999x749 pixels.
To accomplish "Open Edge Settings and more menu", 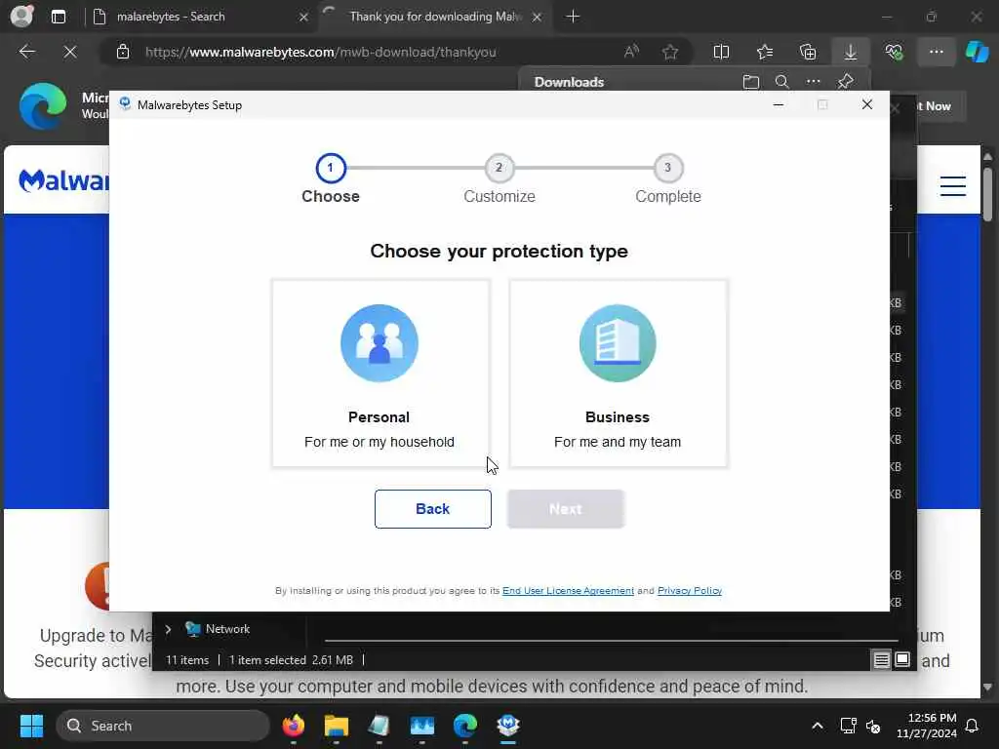I will [x=936, y=52].
